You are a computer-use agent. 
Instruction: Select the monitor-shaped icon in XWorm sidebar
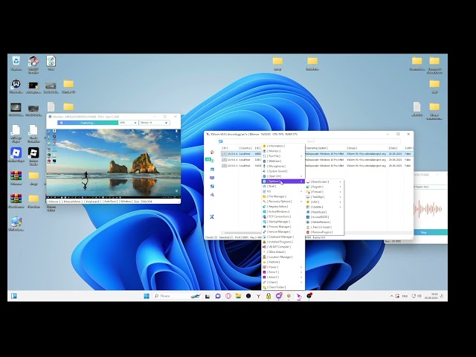click(x=212, y=178)
